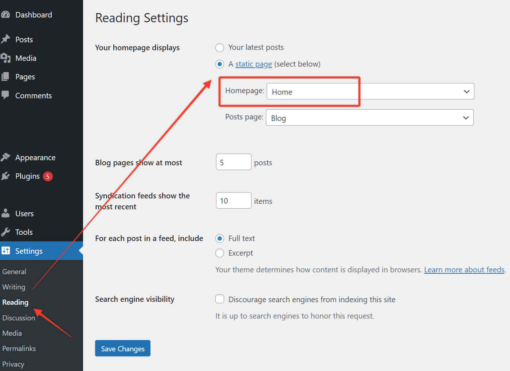This screenshot has height=371, width=510.
Task: Open the 'static page' hyperlink
Action: [254, 64]
